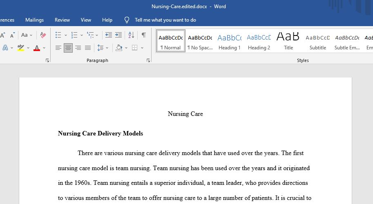Apply red font color
This screenshot has width=373, height=204.
tap(37, 48)
